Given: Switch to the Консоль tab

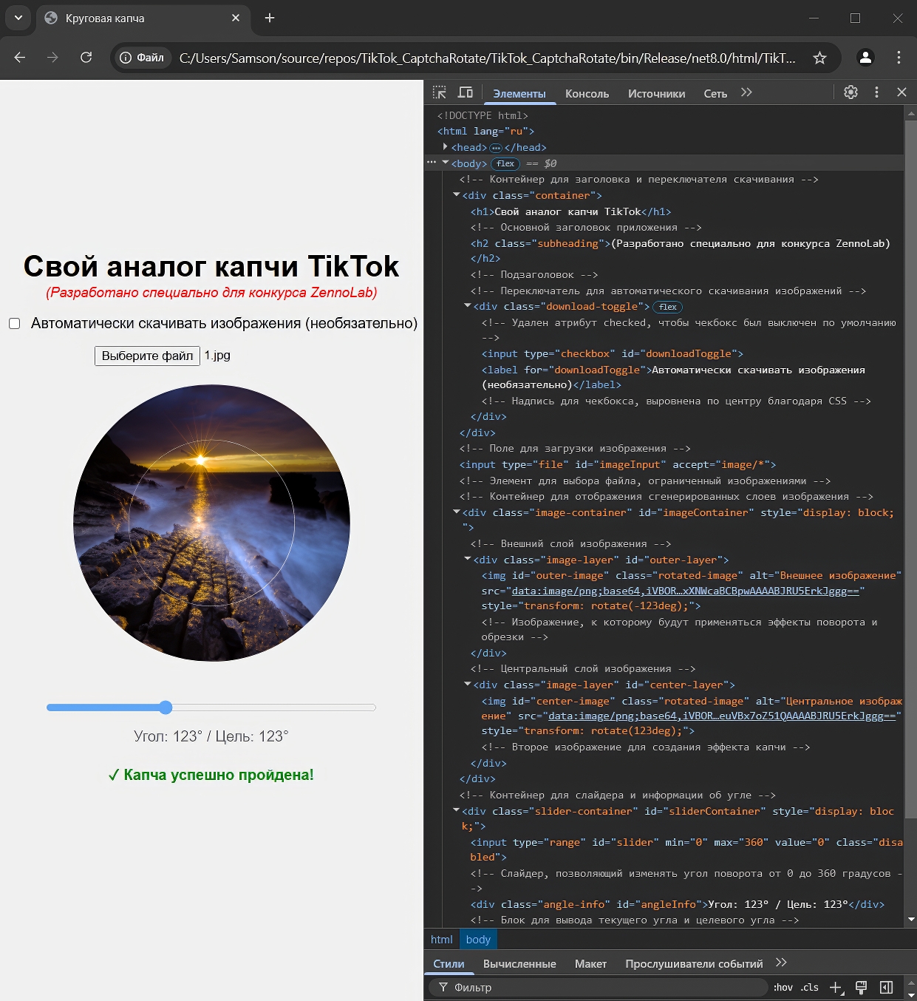Looking at the screenshot, I should [587, 94].
